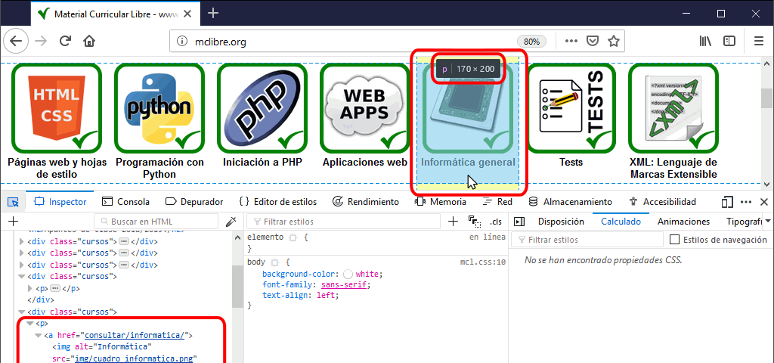Toggle the .cls class panel
This screenshot has width=774, height=363.
(496, 222)
